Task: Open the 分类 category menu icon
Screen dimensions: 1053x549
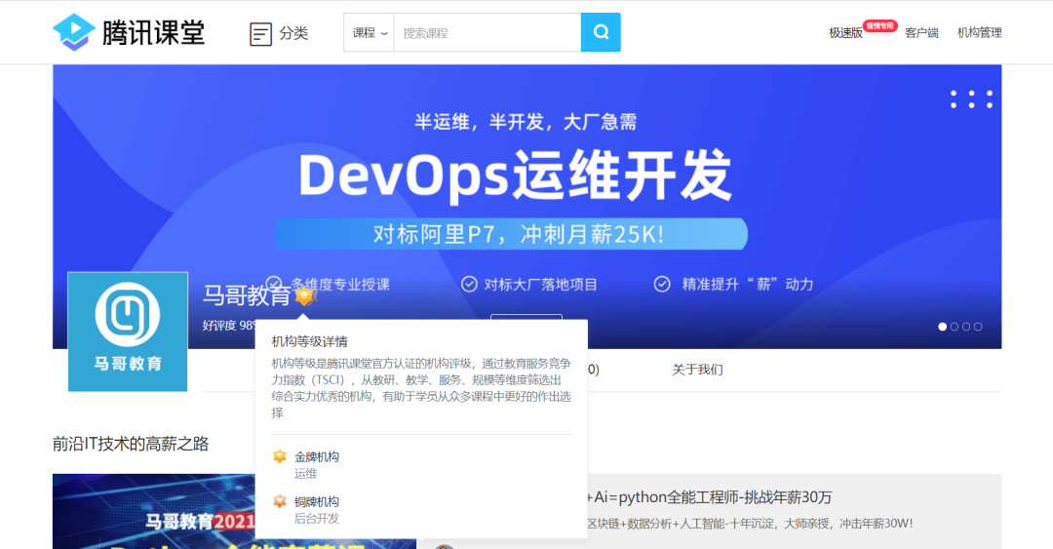Action: click(x=260, y=34)
